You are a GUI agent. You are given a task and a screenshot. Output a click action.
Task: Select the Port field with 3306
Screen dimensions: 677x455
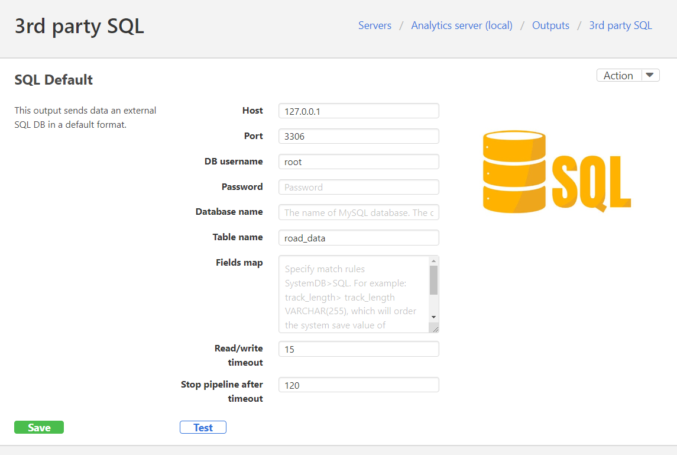pos(359,136)
